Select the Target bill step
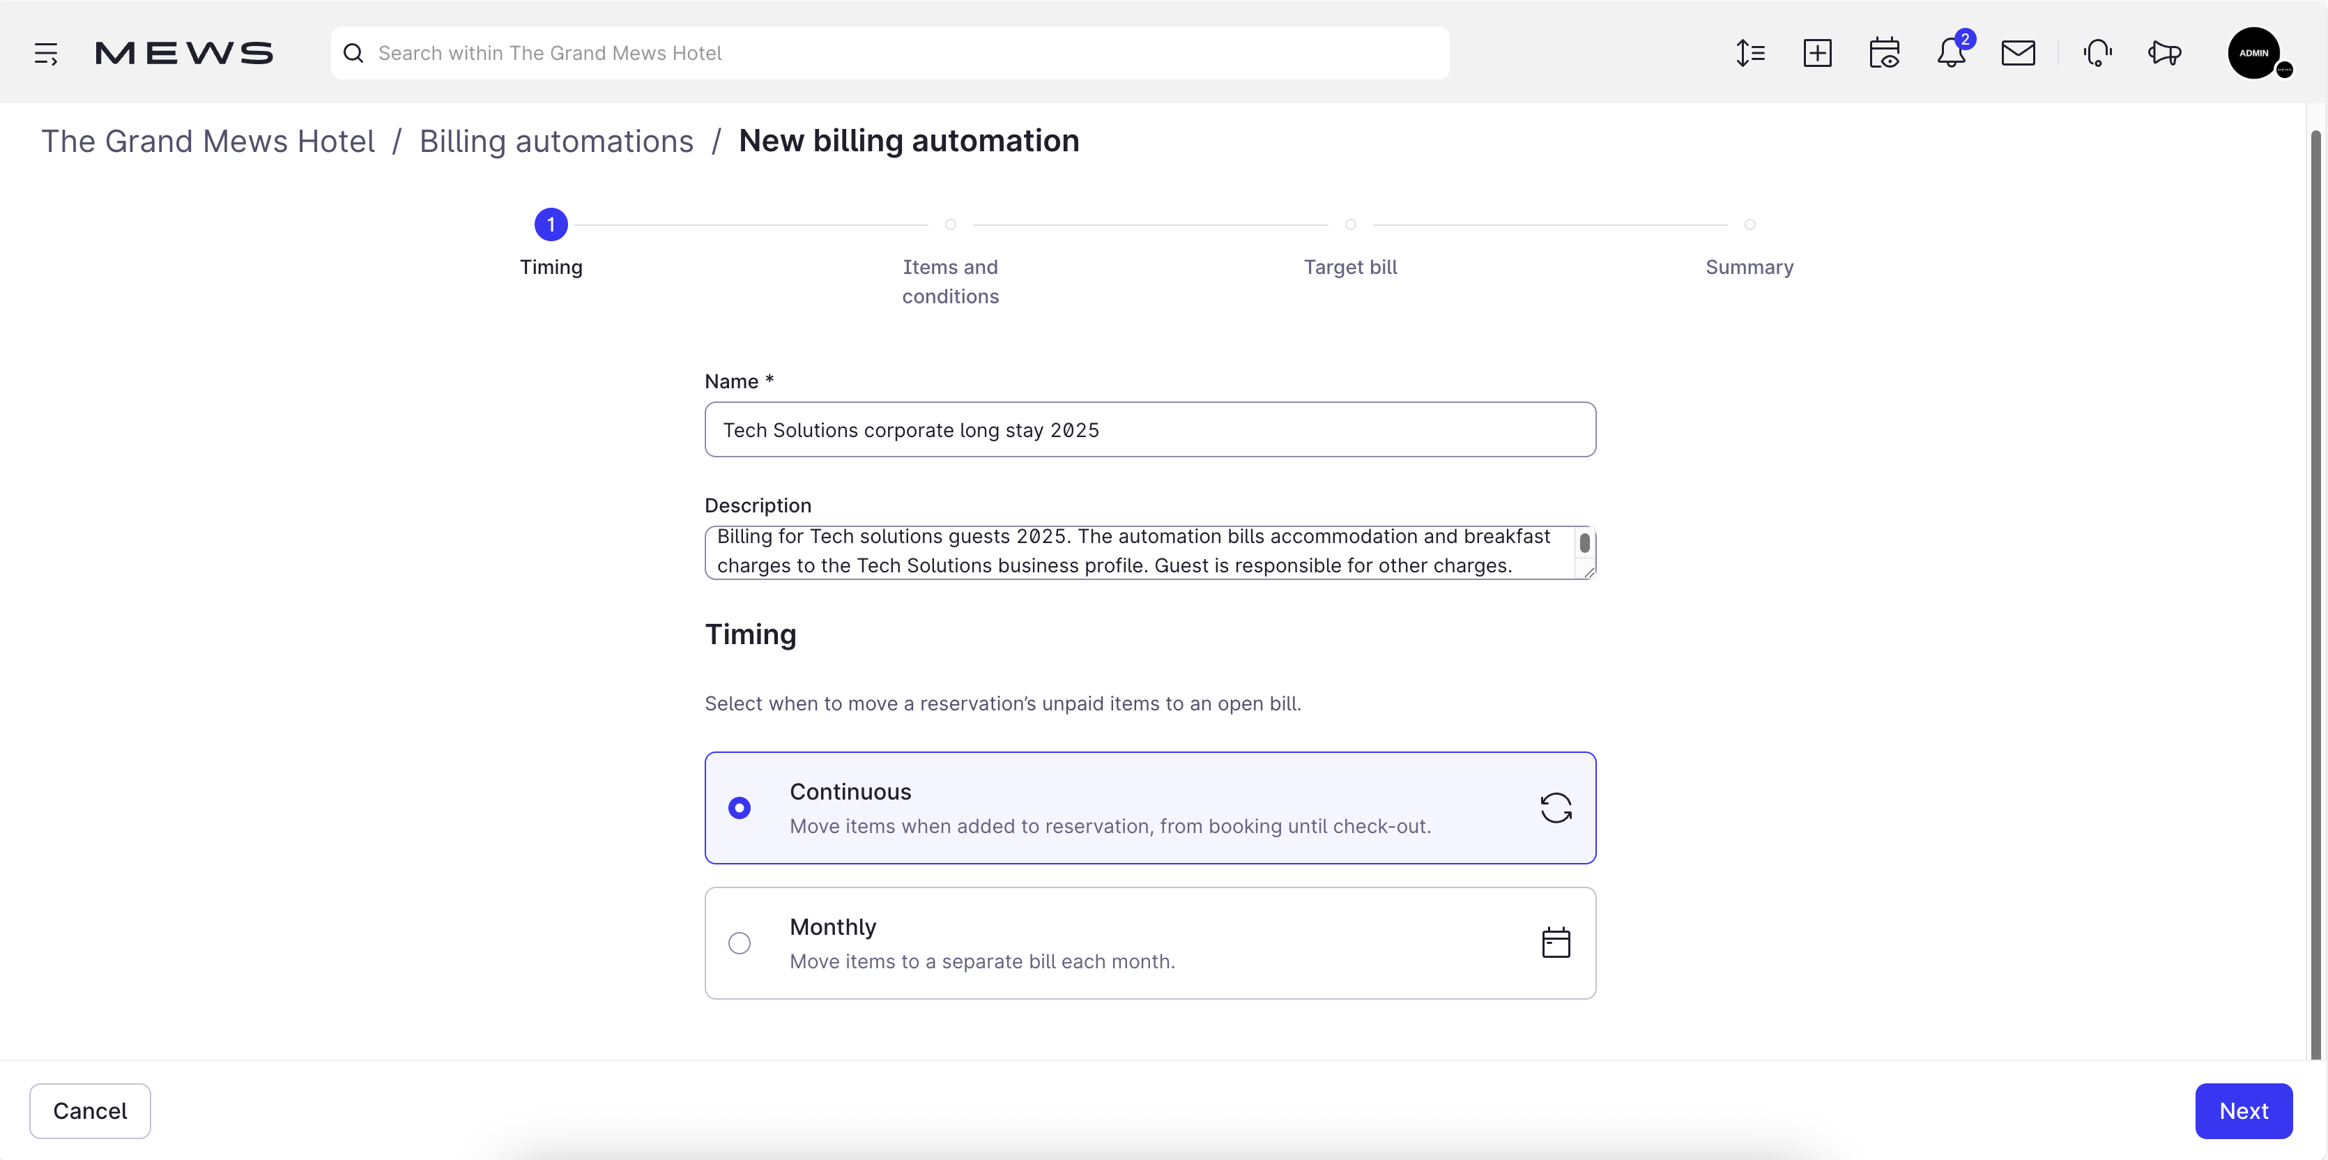The image size is (2328, 1160). [x=1350, y=249]
